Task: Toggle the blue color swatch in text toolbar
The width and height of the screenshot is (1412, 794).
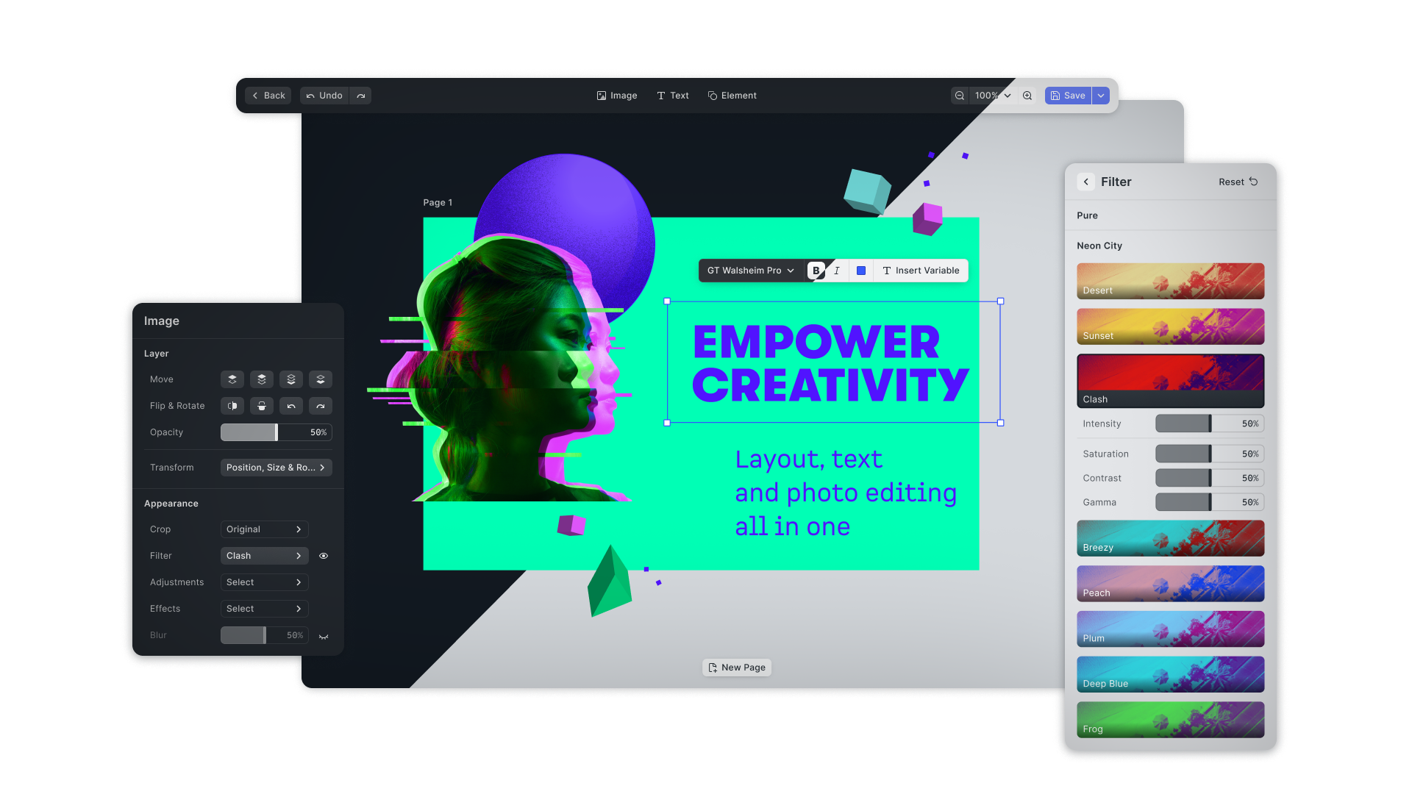Action: (860, 271)
